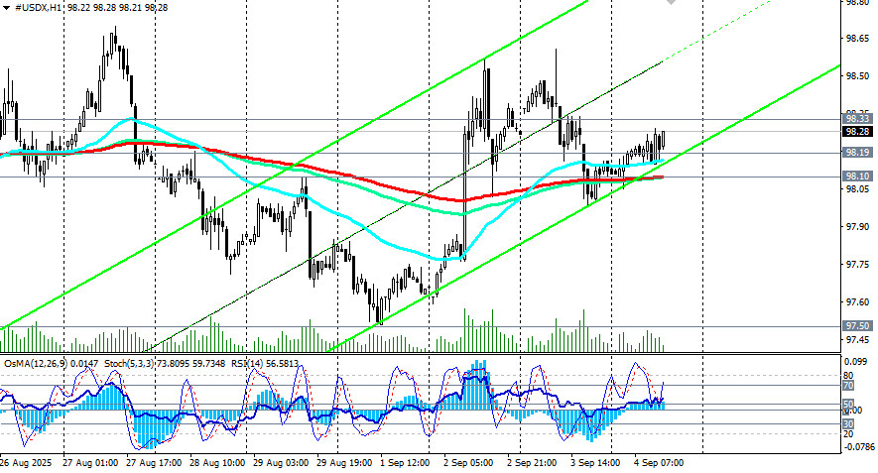This screenshot has height=473, width=878.
Task: Click the 30 level label in indicator panel
Action: coord(848,424)
